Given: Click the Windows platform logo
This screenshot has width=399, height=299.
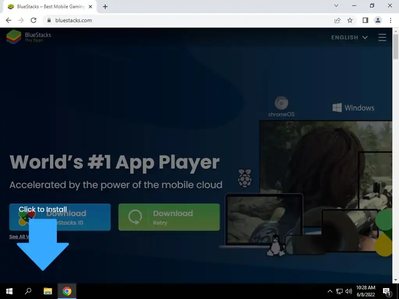Looking at the screenshot, I should click(353, 108).
